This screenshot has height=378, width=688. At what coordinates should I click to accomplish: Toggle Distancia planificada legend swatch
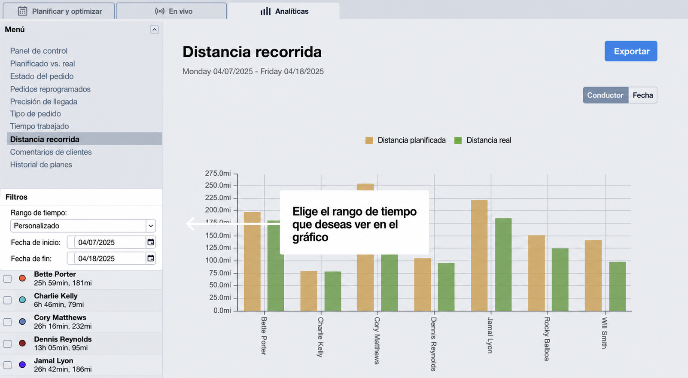(369, 140)
